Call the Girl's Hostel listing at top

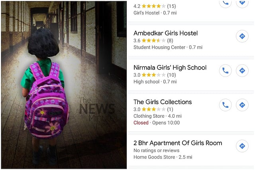[226, 3]
